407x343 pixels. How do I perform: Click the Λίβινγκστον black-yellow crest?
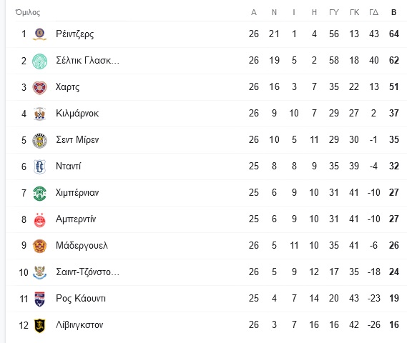[40, 325]
